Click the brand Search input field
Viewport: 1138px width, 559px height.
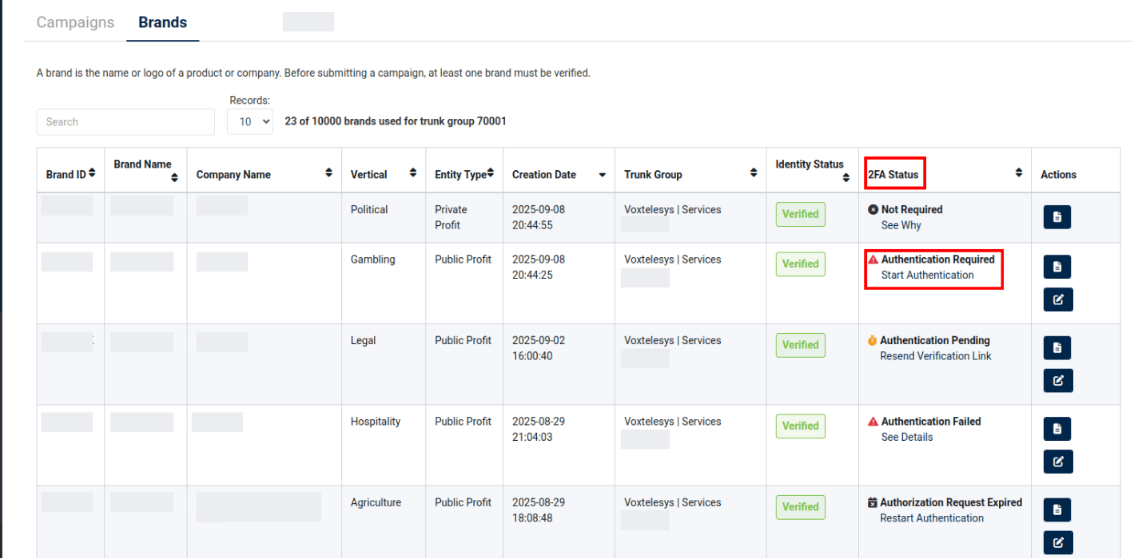tap(125, 122)
